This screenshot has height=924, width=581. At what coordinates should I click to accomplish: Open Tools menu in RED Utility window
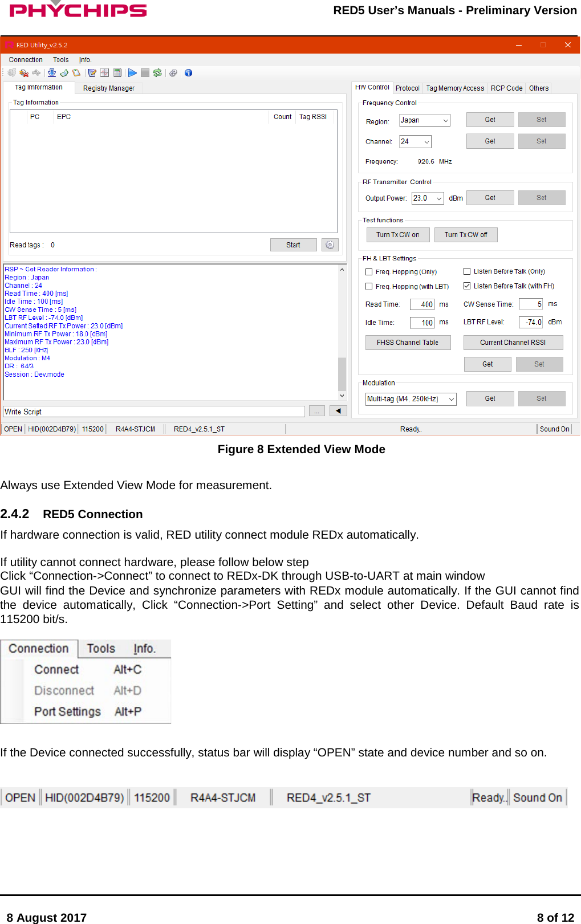coord(61,60)
